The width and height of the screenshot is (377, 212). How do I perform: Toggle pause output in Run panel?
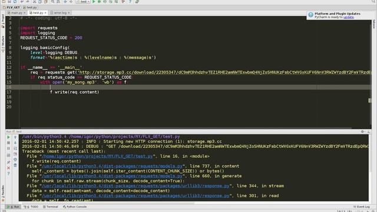pyautogui.click(x=8, y=148)
